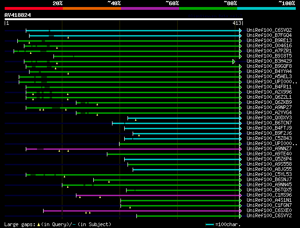Select label UniRef100_A9NNZ7
The width and height of the screenshot is (300, 228).
269,149
